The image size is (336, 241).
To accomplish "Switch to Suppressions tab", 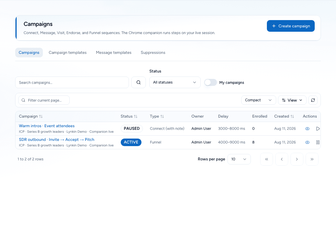I will 153,52.
